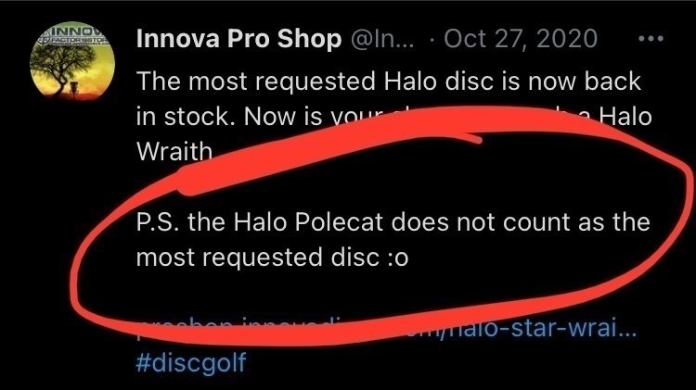Click the :o emoticon in the tweet
This screenshot has height=390, width=696.
396,259
